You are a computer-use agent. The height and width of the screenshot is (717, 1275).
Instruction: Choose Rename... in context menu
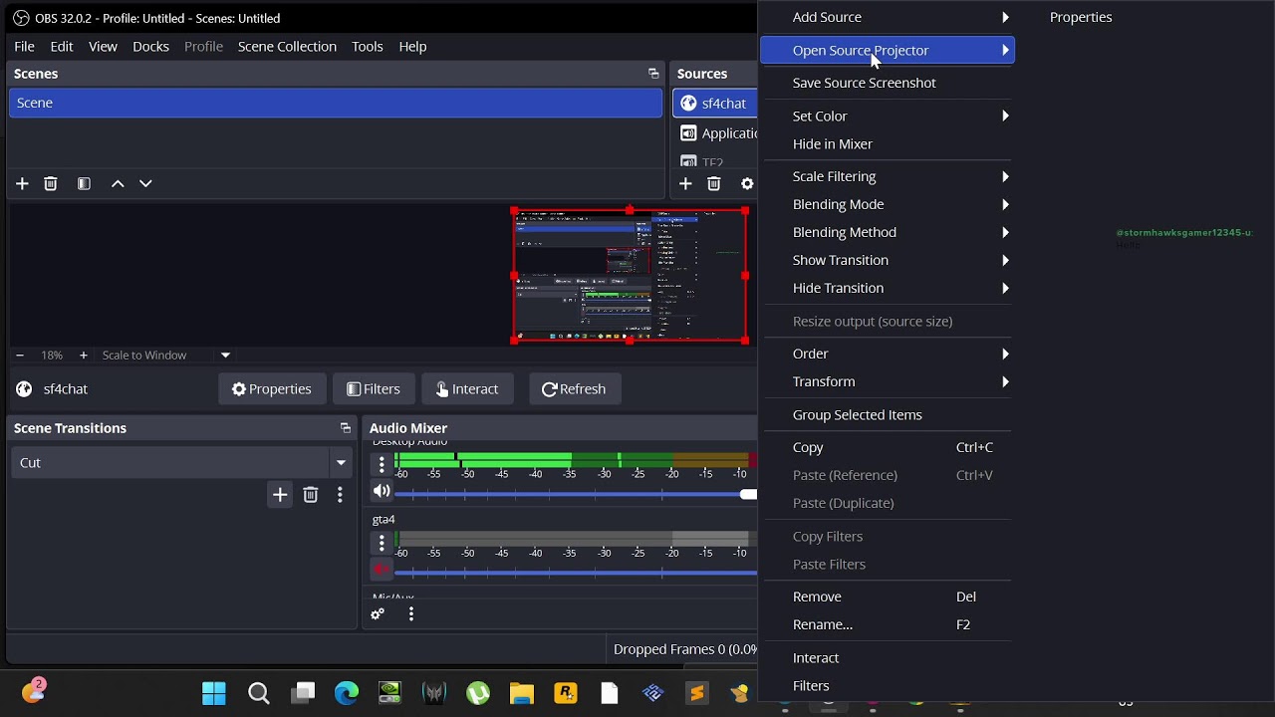[x=887, y=624]
